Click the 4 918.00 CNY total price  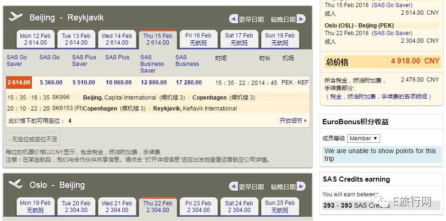click(415, 61)
